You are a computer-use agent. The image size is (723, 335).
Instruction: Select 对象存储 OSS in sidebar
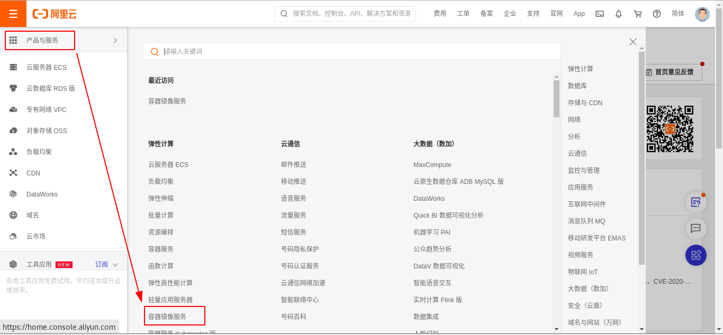tap(47, 131)
